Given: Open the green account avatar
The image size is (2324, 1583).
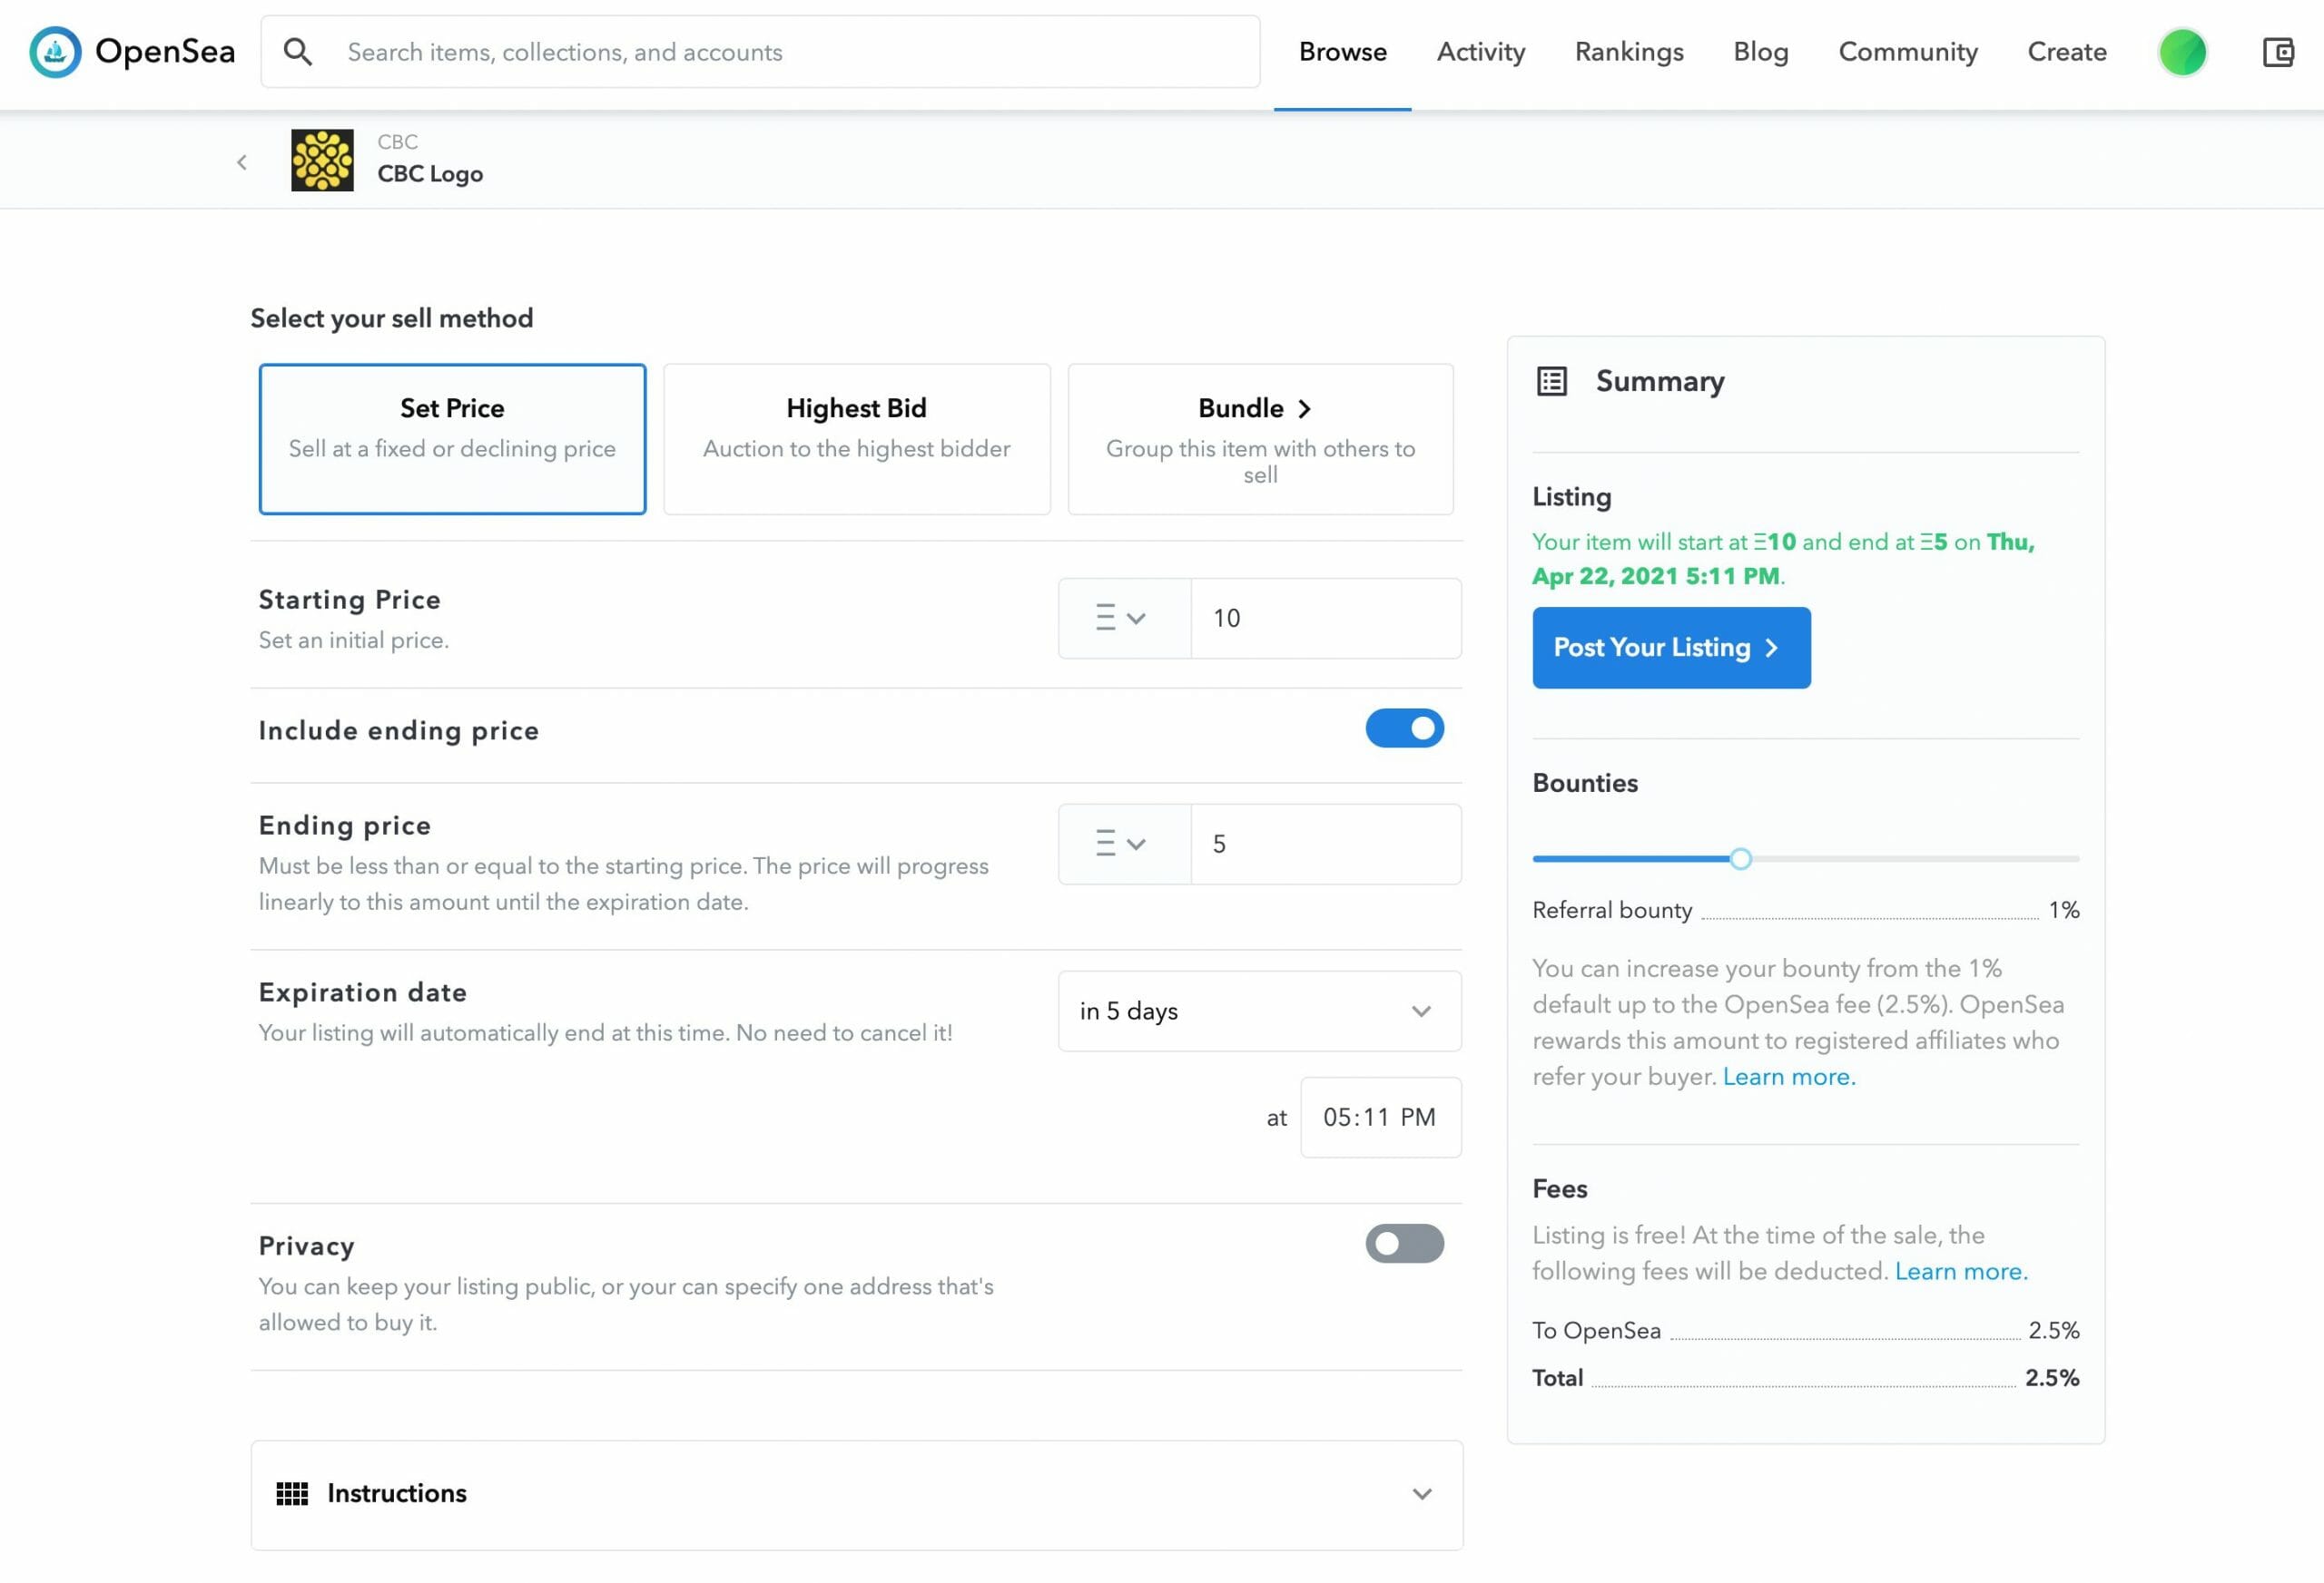Looking at the screenshot, I should click(2182, 52).
